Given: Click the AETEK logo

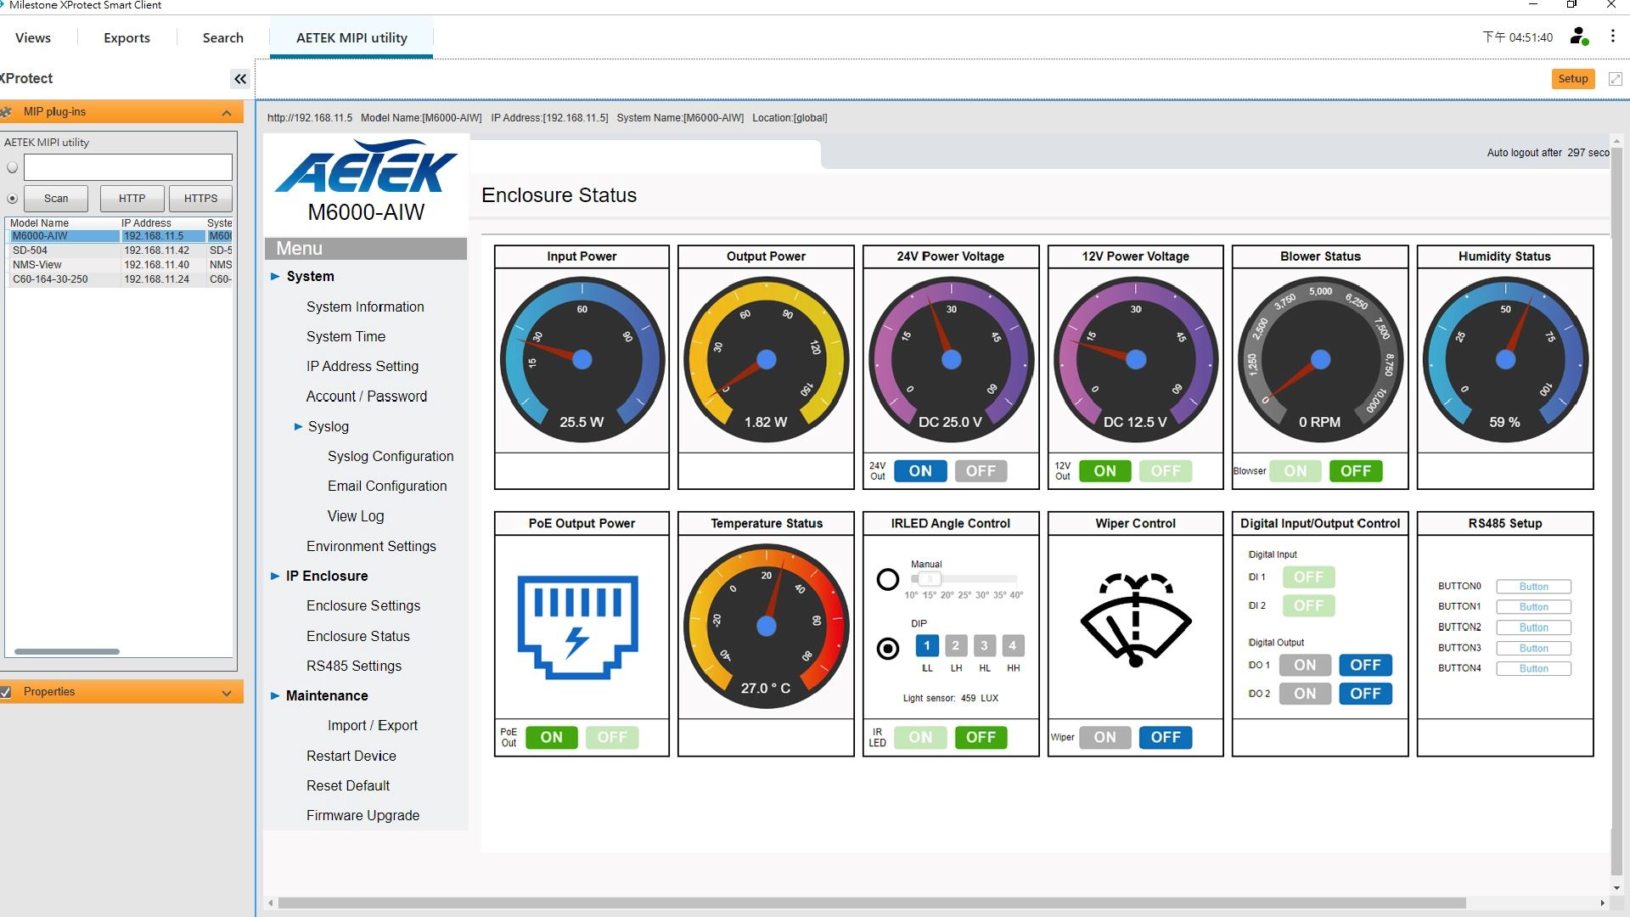Looking at the screenshot, I should click(x=366, y=166).
